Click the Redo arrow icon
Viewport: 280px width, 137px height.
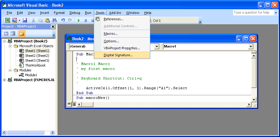click(x=70, y=20)
